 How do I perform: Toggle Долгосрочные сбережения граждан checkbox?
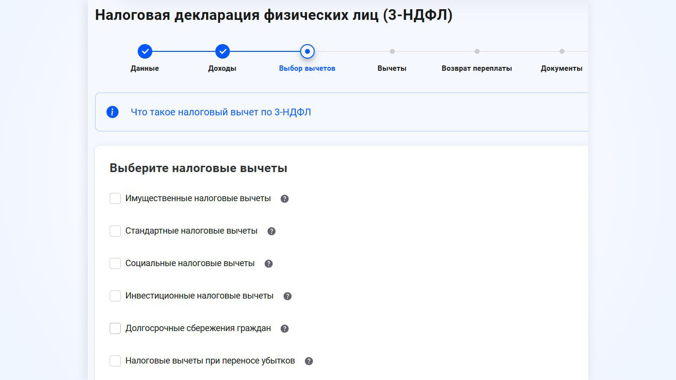click(x=115, y=329)
